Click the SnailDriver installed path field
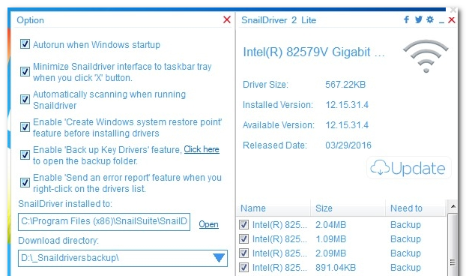 point(104,222)
